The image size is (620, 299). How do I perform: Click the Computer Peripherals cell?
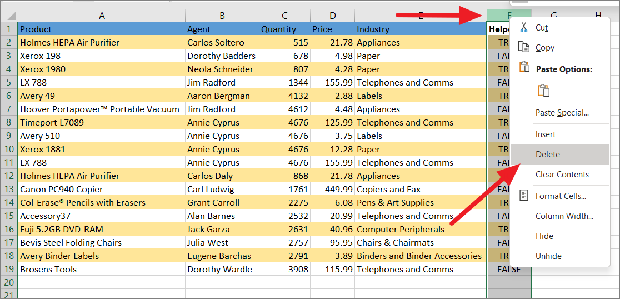point(421,230)
